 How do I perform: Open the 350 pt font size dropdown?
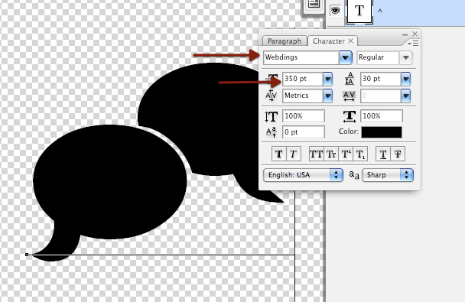pyautogui.click(x=327, y=79)
